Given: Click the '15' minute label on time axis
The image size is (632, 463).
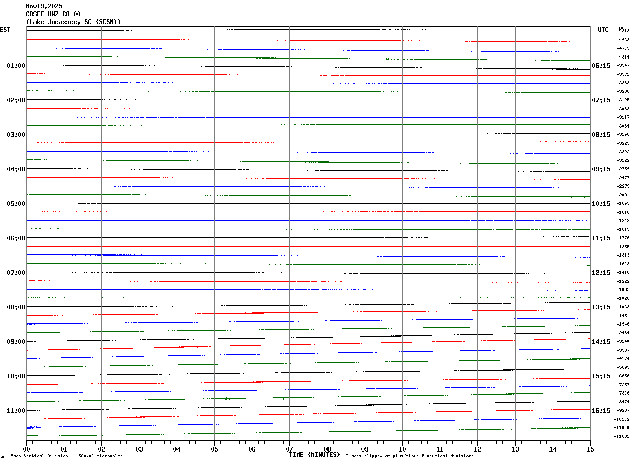Looking at the screenshot, I should coord(590,449).
